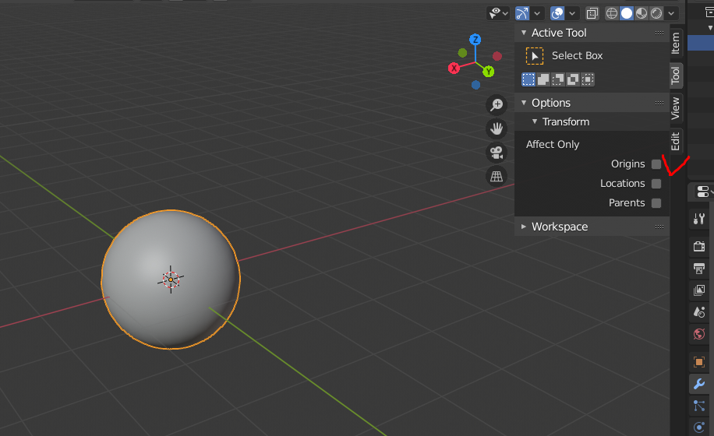The height and width of the screenshot is (436, 714).
Task: Enable the Parents checkbox
Action: 656,203
